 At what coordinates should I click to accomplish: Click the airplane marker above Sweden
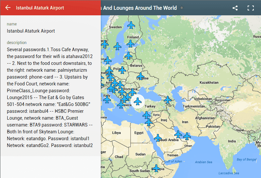tap(131, 25)
